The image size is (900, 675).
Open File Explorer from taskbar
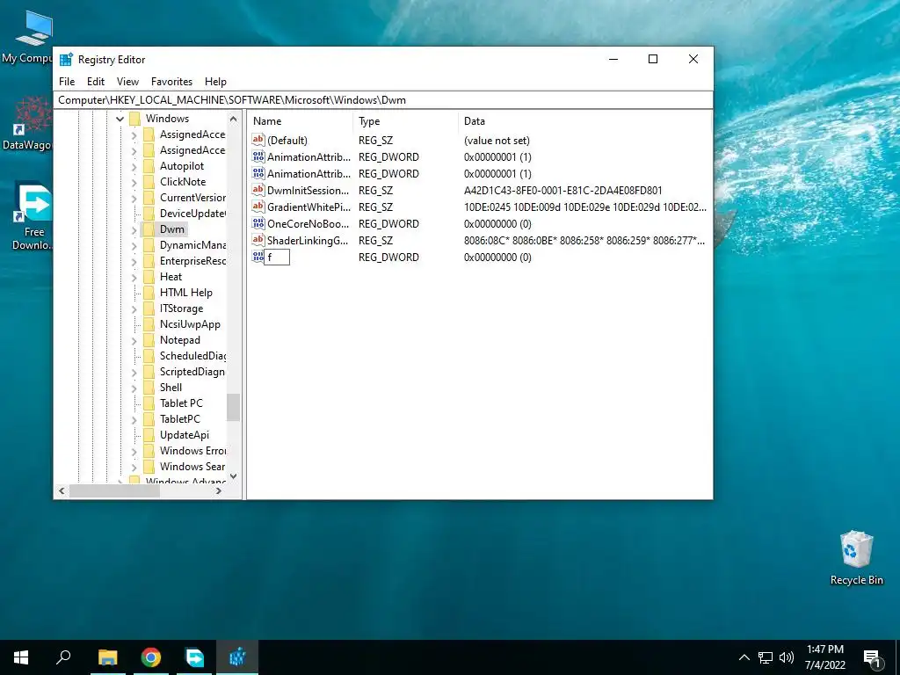click(x=107, y=657)
